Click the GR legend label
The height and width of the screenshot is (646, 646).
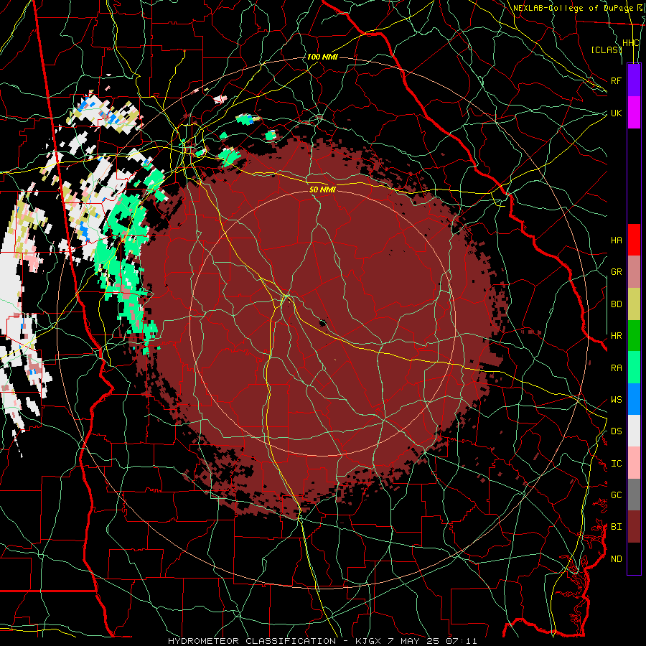[x=617, y=272]
